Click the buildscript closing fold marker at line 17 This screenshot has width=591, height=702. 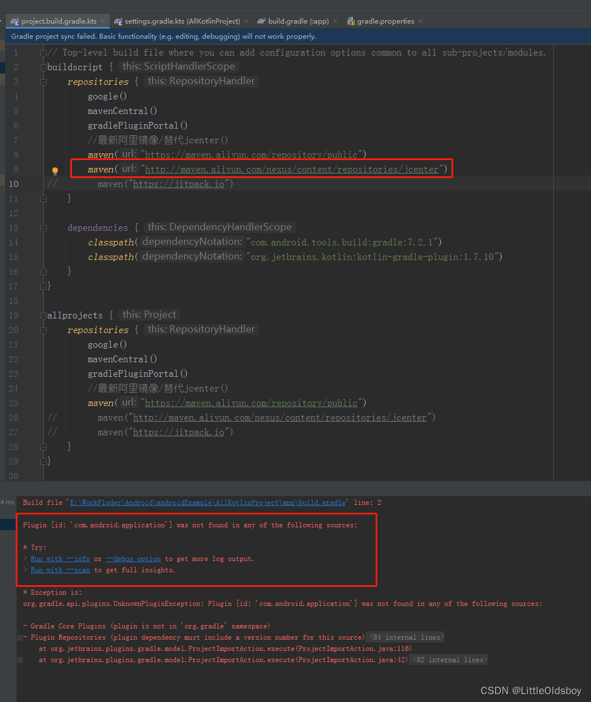[43, 286]
